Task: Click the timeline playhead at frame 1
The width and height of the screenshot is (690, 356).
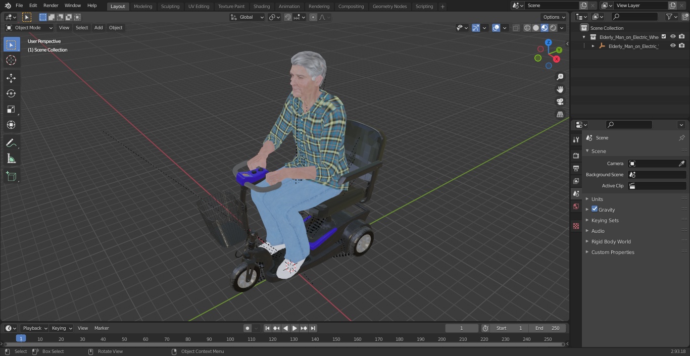Action: (21, 339)
